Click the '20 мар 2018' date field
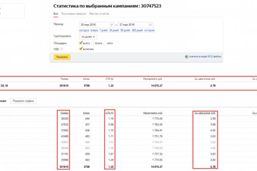The image size is (257, 171). coord(96,25)
